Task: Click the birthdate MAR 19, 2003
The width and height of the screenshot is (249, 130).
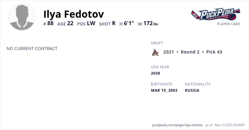Action: pyautogui.click(x=164, y=91)
